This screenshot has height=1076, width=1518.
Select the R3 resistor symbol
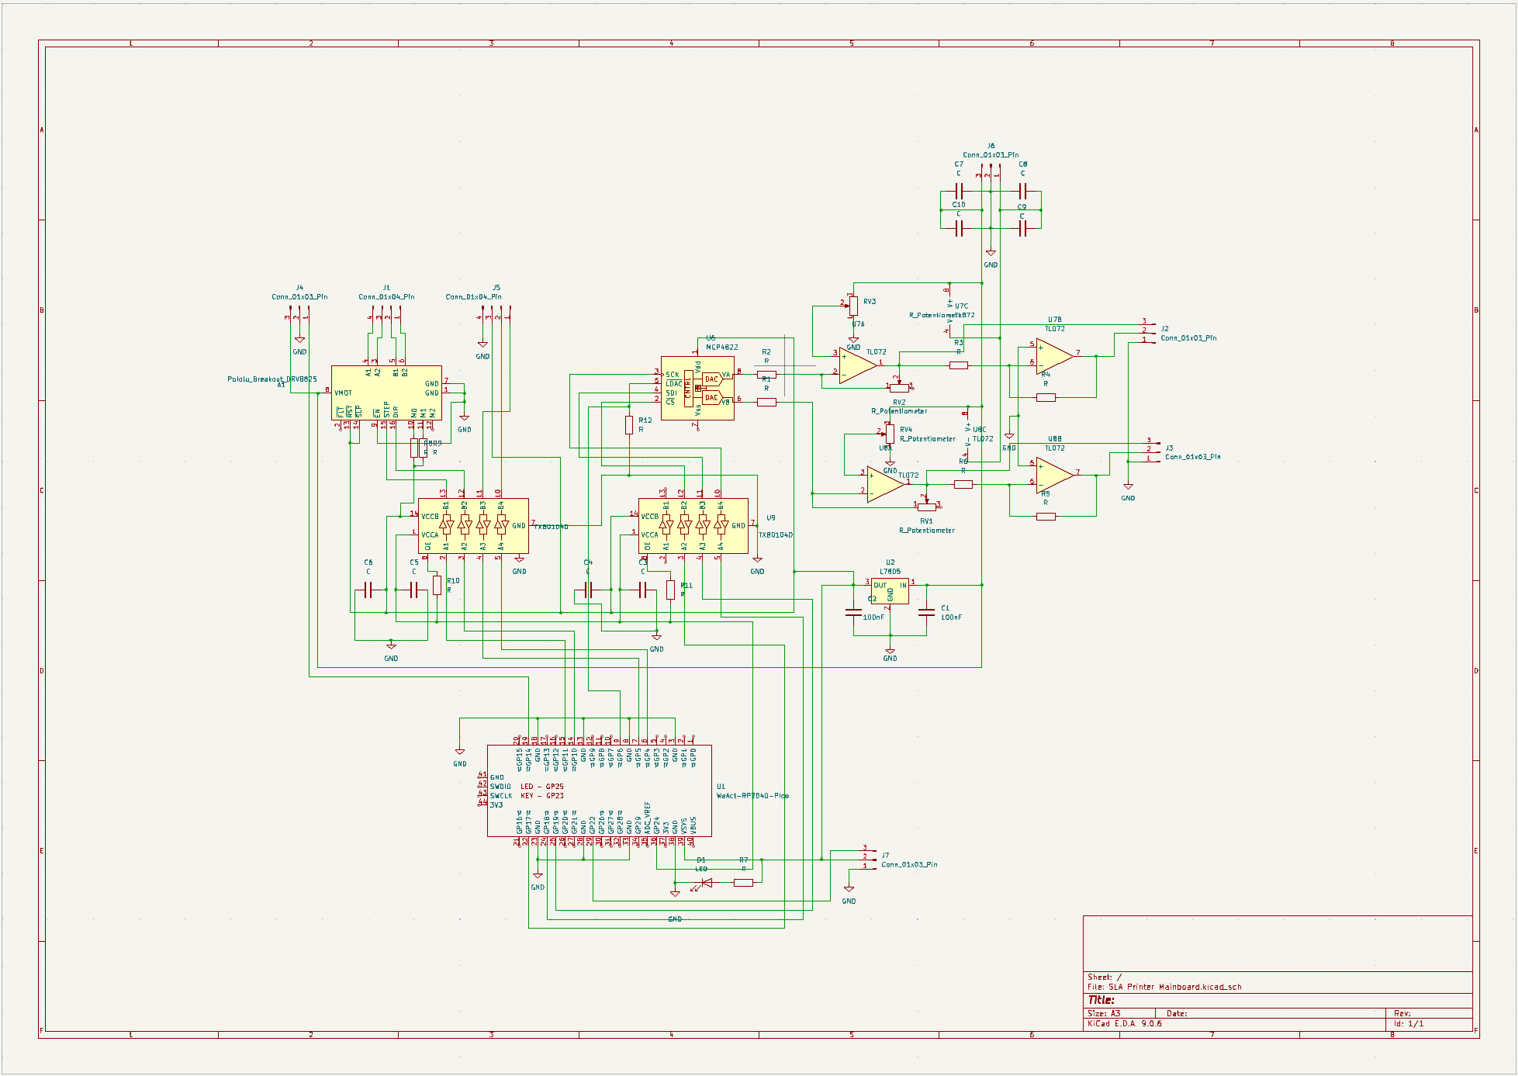point(959,365)
